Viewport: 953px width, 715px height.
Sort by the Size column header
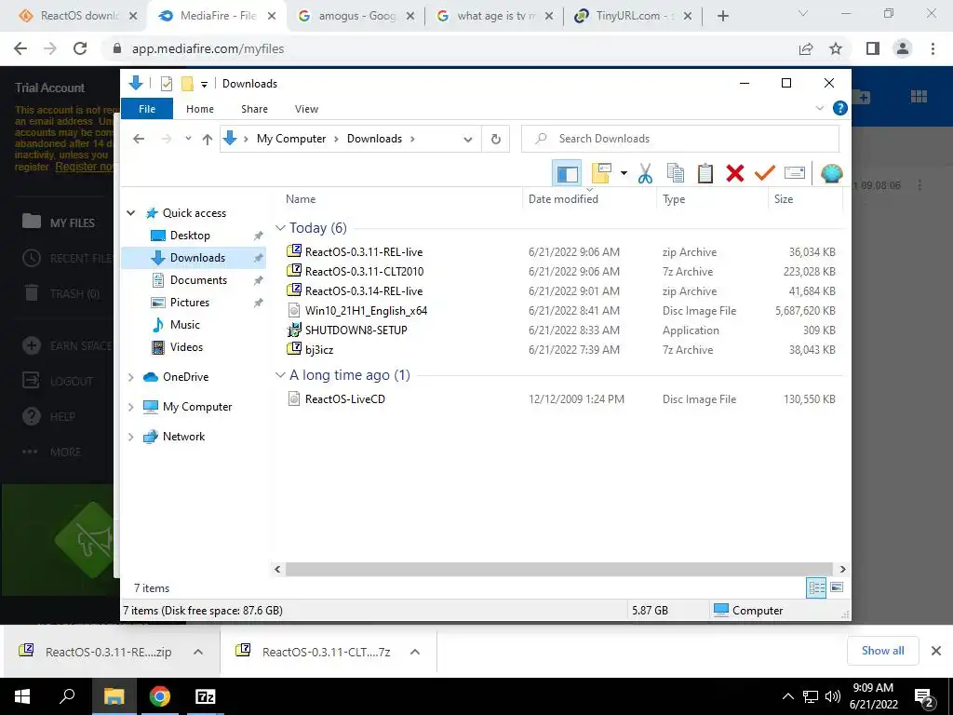(x=784, y=199)
